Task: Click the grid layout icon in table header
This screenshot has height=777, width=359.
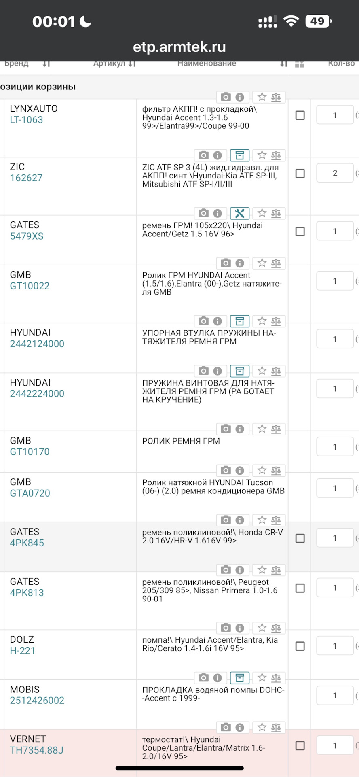Action: point(300,64)
